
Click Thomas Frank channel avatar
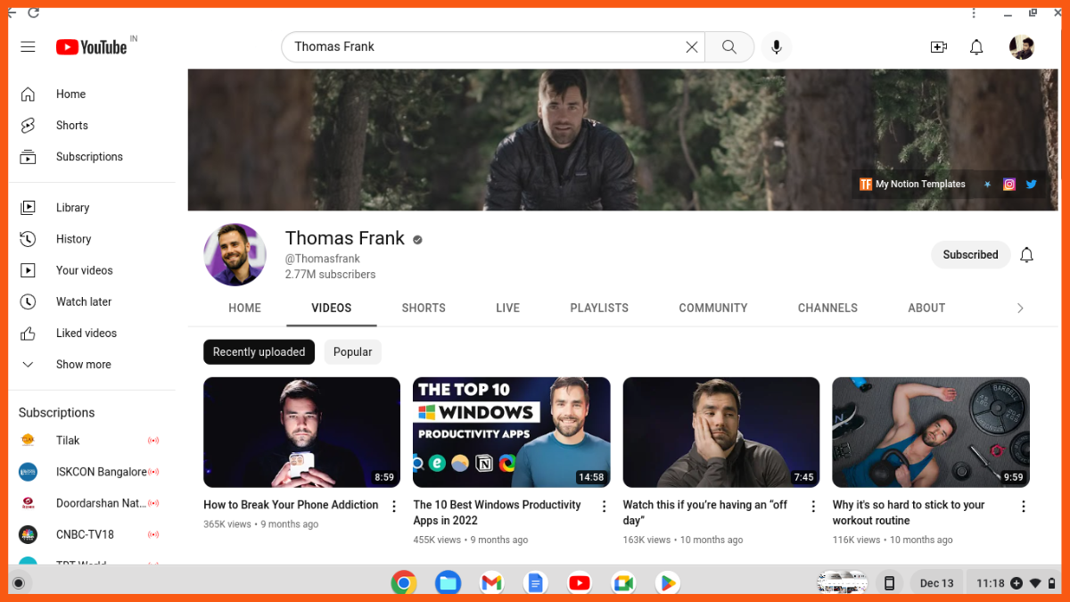235,255
